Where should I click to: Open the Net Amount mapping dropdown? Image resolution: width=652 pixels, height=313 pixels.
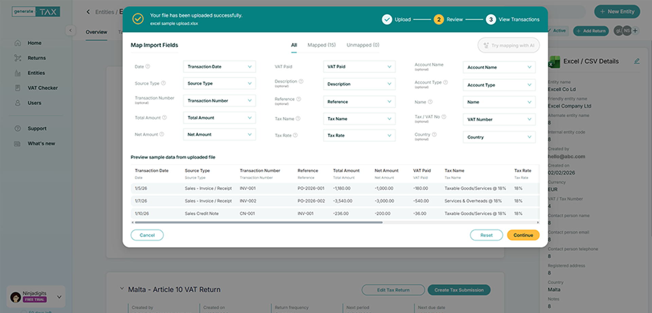point(219,134)
